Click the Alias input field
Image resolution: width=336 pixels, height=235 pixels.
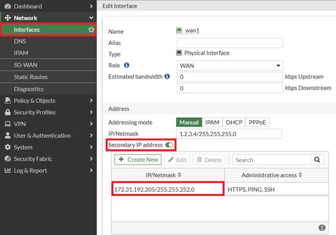[x=230, y=43]
